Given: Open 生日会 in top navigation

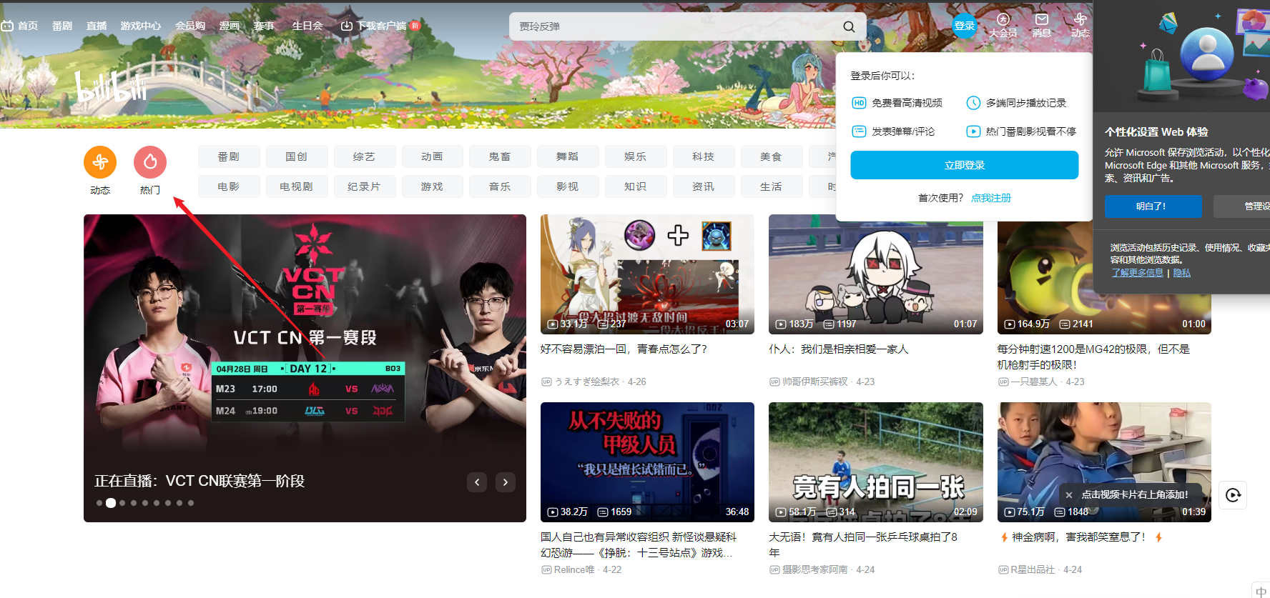Looking at the screenshot, I should point(307,26).
